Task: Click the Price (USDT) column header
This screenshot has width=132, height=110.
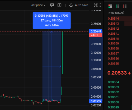Action: [116, 13]
